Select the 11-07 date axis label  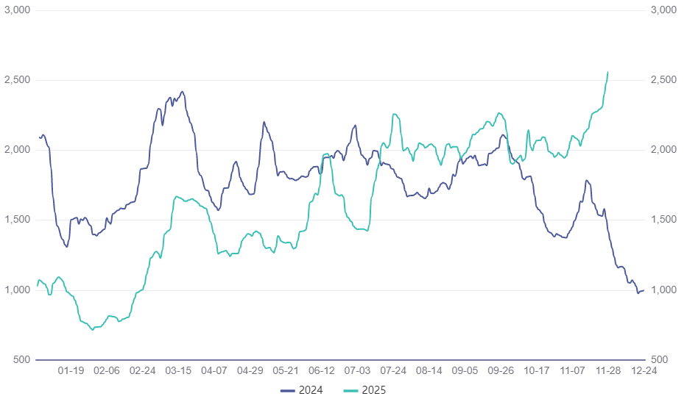coord(573,371)
